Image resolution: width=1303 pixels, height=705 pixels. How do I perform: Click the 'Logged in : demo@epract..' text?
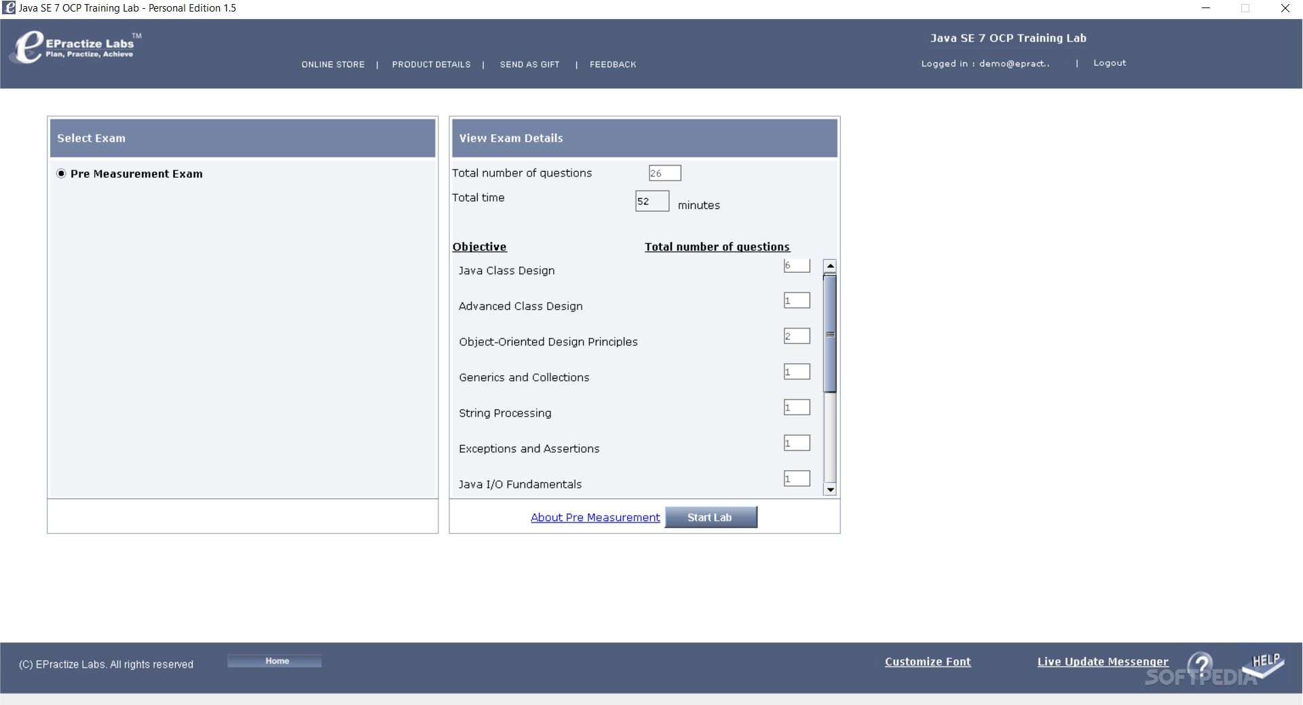985,64
